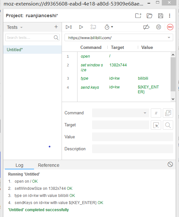The width and height of the screenshot is (179, 217).
Task: Add a new test with plus icon
Action: pos(56,27)
